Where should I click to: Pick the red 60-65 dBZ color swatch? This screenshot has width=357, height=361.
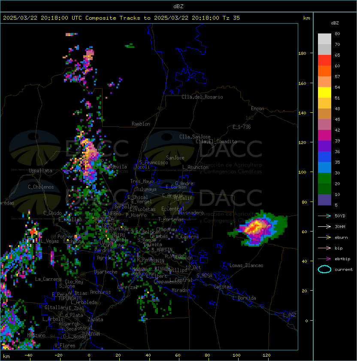coord(324,60)
